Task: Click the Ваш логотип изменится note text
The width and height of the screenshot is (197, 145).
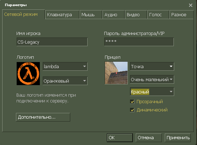Action: [46, 98]
